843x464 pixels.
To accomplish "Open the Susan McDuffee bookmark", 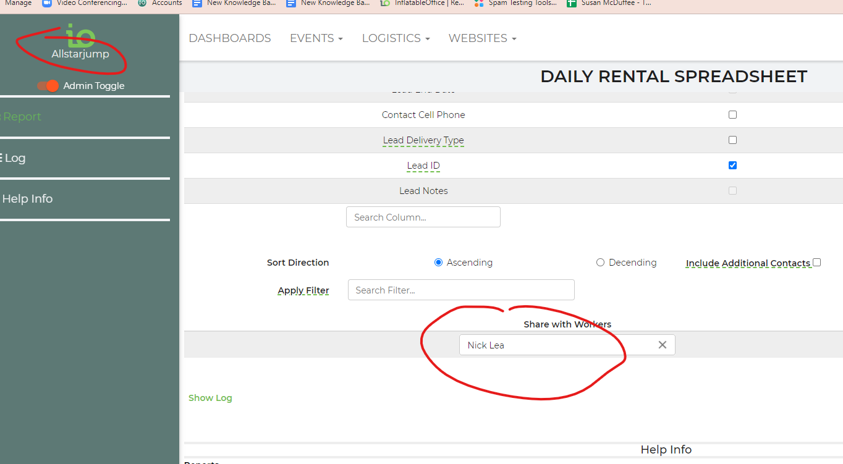I will tap(609, 3).
